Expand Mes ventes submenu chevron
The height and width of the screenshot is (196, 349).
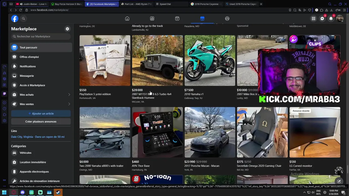69,104
